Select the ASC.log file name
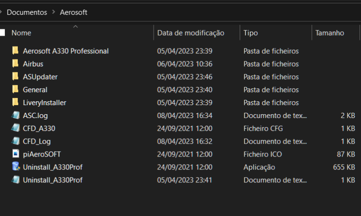Viewport: 361px width, 216px height. (x=35, y=116)
